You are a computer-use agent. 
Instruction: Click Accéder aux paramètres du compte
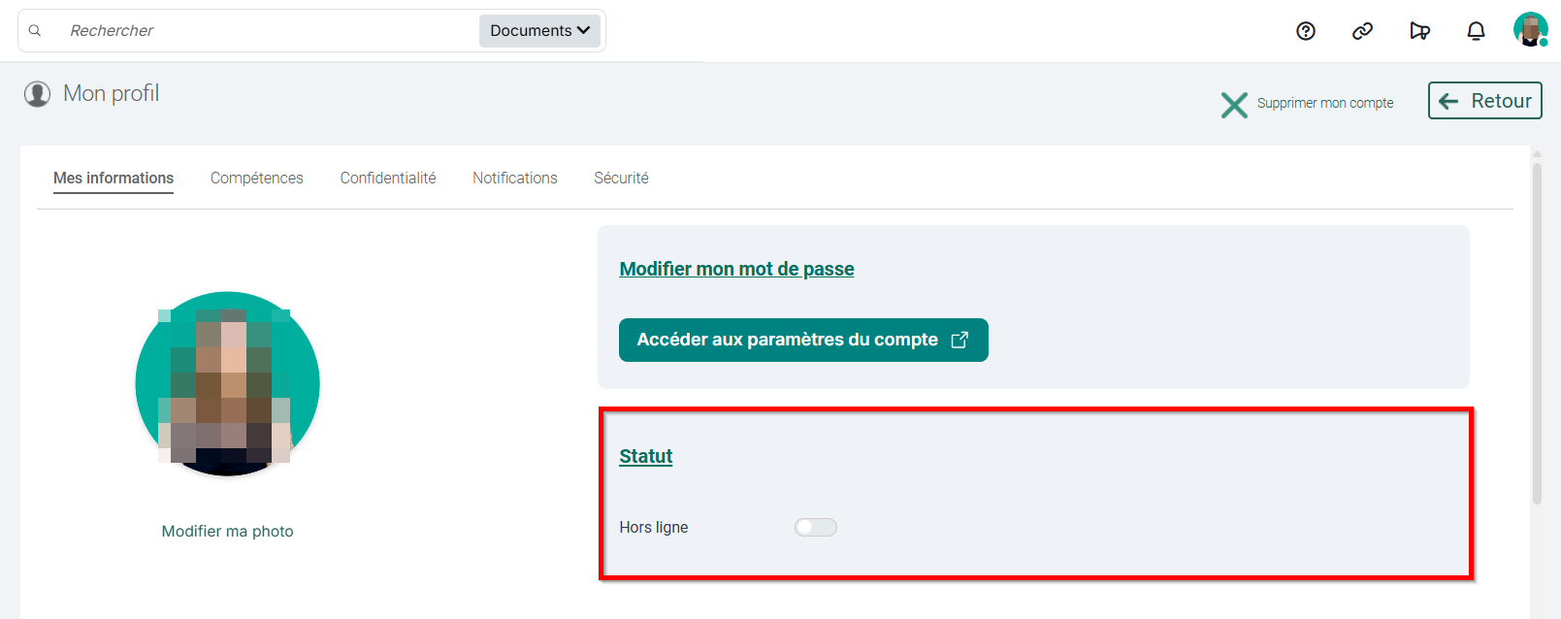[803, 340]
